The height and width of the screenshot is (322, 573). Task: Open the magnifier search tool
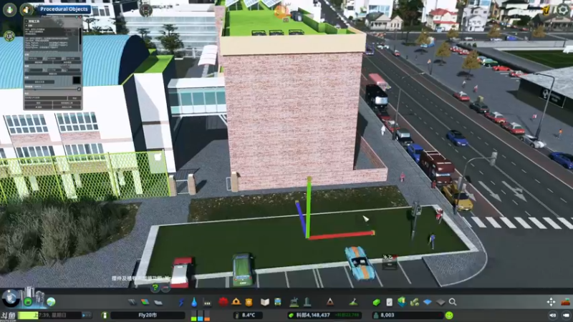[453, 302]
